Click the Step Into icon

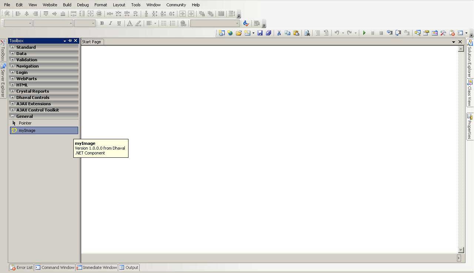point(390,33)
